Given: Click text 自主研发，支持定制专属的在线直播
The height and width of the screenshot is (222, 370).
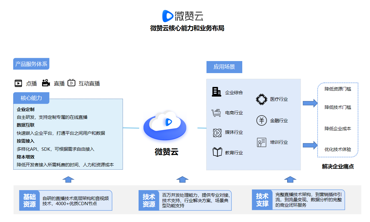Looking at the screenshot, I should 52,117.
